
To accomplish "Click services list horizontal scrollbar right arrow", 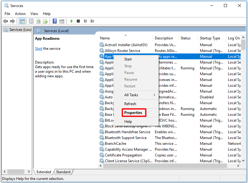I will [238, 166].
